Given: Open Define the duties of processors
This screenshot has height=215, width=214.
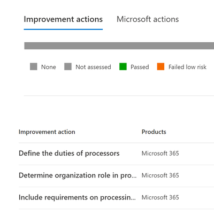Looking at the screenshot, I should 69,153.
